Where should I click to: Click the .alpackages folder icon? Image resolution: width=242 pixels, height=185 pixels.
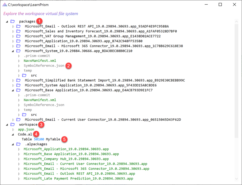[x=18, y=144]
